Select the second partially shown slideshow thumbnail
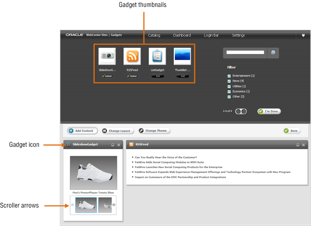Viewport: 311px width, 226px height. [105, 205]
